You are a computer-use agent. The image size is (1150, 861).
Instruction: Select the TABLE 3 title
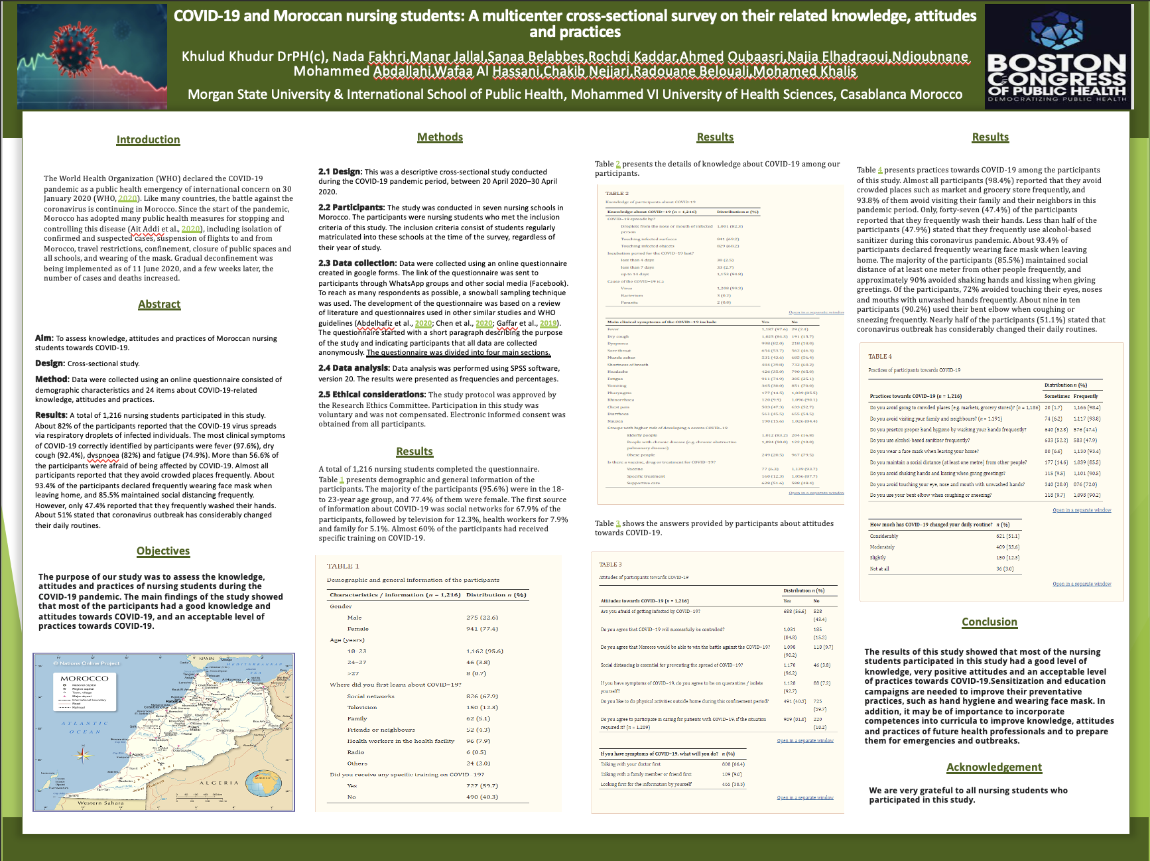pyautogui.click(x=610, y=564)
